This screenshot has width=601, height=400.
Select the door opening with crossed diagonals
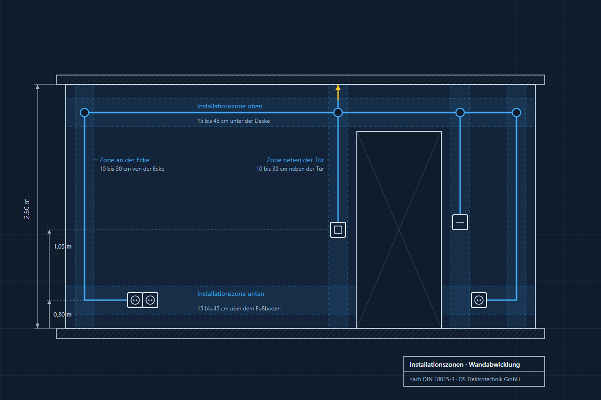tap(399, 230)
